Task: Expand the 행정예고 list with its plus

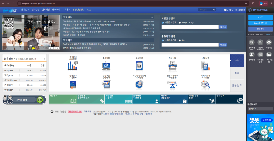Action: click(x=152, y=40)
